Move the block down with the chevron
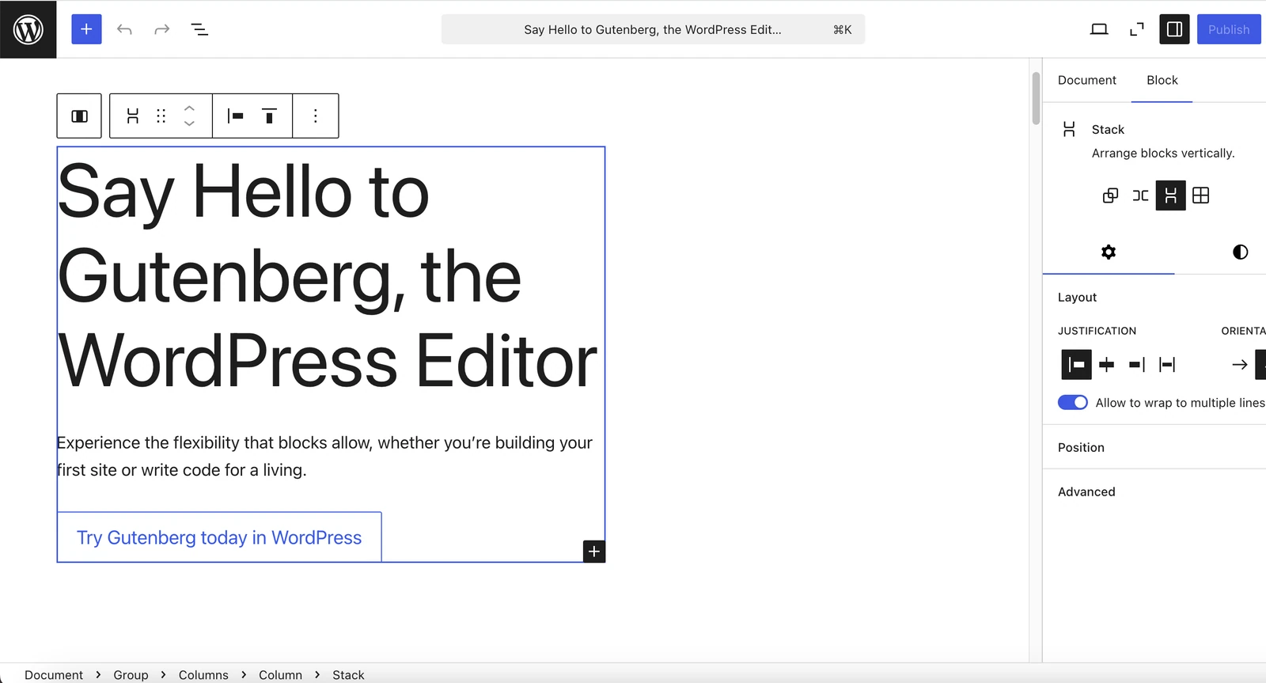Viewport: 1266px width, 683px height. (x=189, y=123)
